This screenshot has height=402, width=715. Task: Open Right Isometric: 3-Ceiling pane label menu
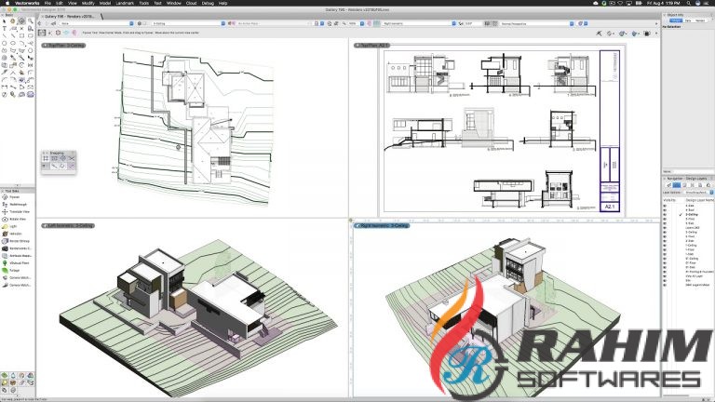(x=382, y=225)
